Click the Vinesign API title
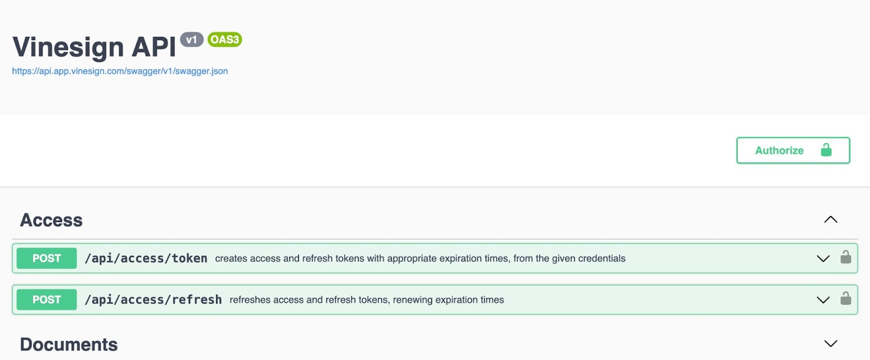This screenshot has height=360, width=870. point(94,47)
